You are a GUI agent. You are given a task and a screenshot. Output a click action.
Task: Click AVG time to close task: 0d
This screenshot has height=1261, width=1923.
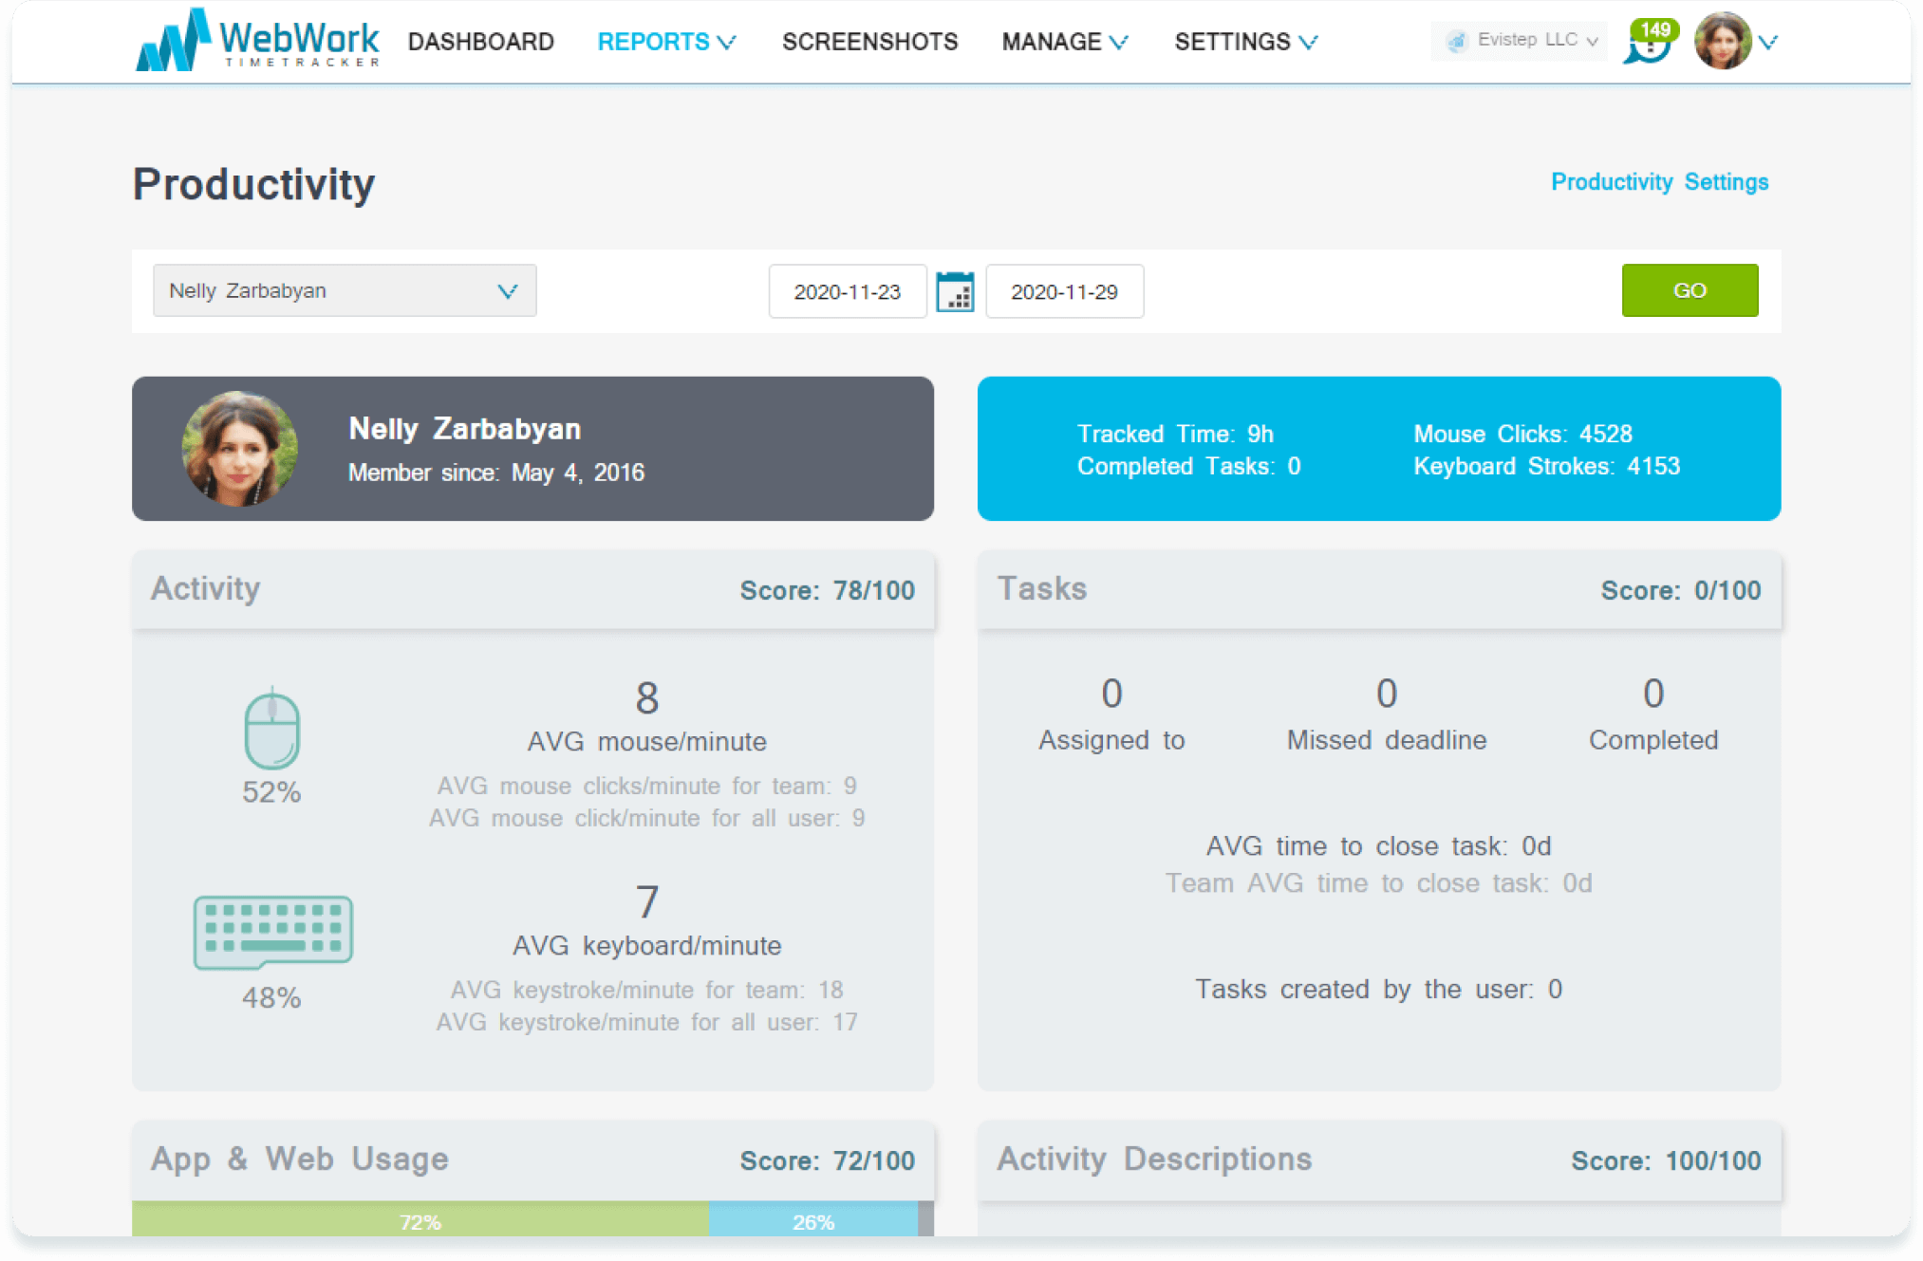(x=1378, y=845)
